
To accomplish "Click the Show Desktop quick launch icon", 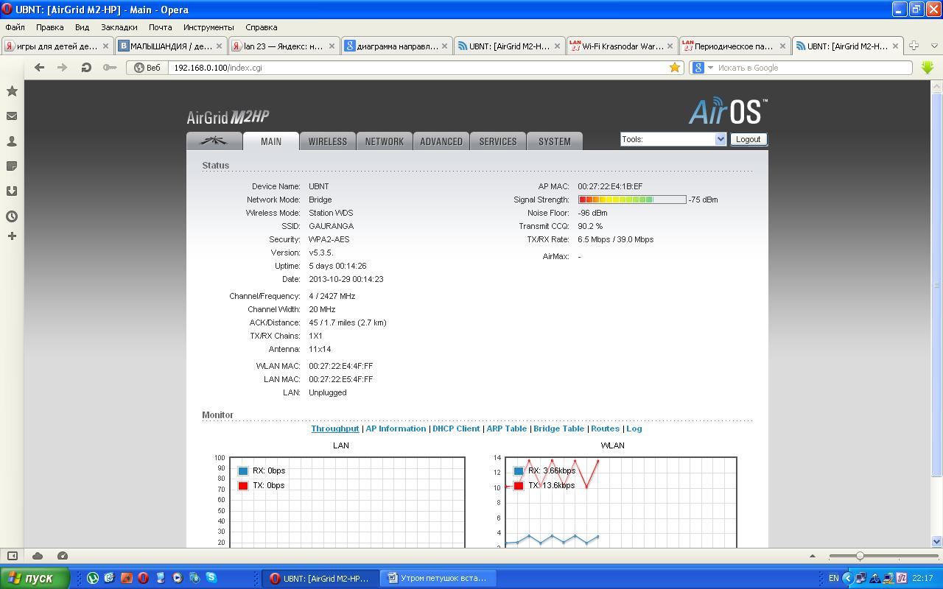I will 110,578.
